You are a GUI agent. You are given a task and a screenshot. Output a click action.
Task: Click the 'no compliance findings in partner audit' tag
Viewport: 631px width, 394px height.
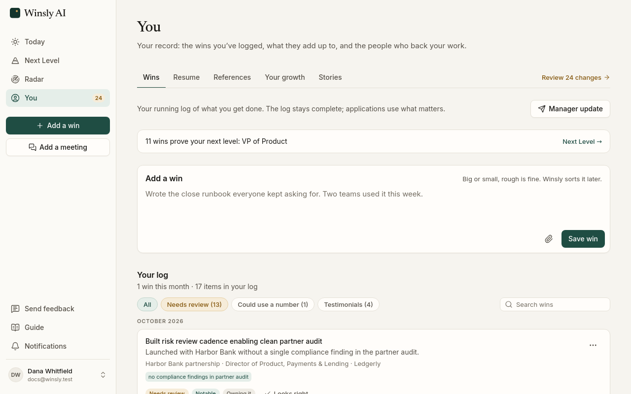pos(198,377)
